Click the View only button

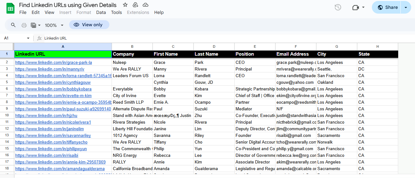click(89, 25)
